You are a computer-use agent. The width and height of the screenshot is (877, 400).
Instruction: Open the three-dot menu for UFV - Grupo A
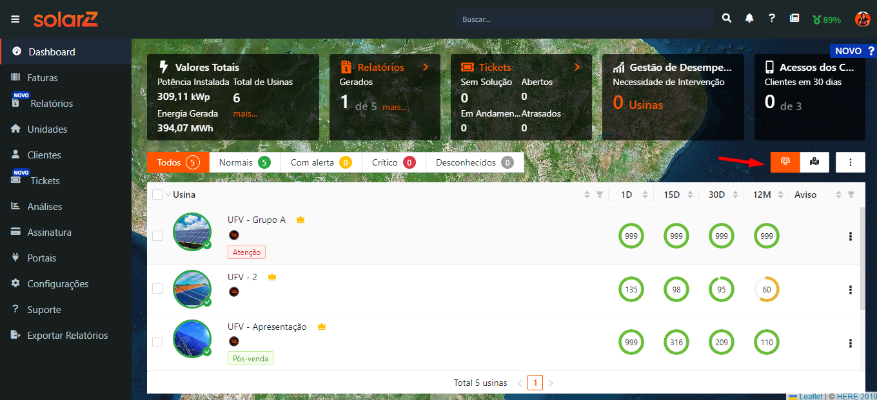850,236
